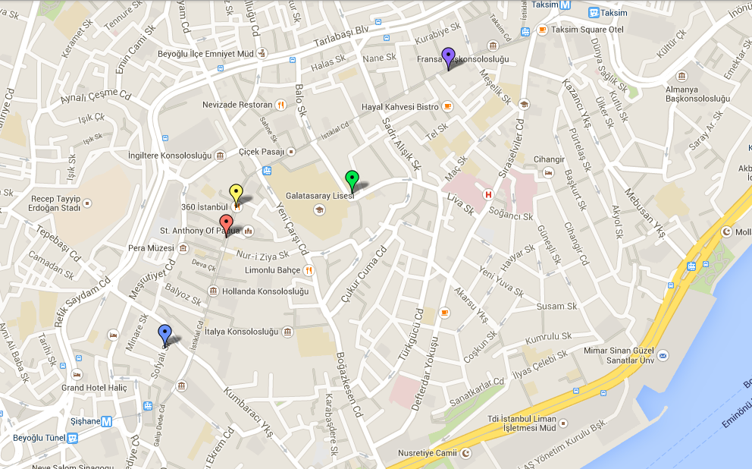Click the Beyoğlu İlçe Emniyet Müd icon
Viewport: 752px width, 469px height.
point(262,54)
